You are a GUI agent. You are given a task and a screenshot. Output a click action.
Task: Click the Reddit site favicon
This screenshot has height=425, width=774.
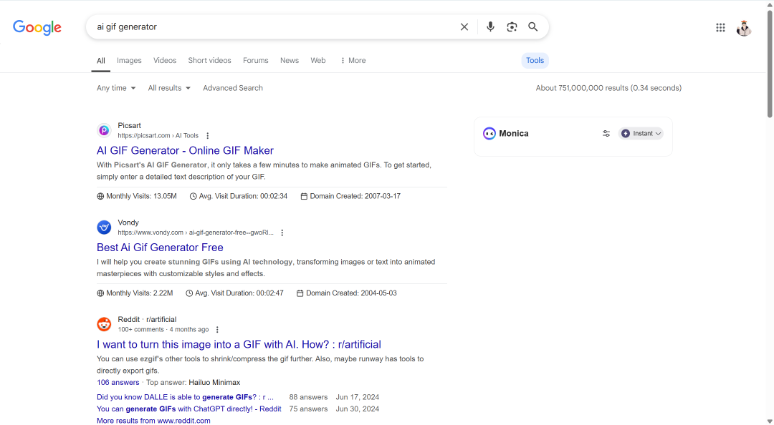coord(104,324)
